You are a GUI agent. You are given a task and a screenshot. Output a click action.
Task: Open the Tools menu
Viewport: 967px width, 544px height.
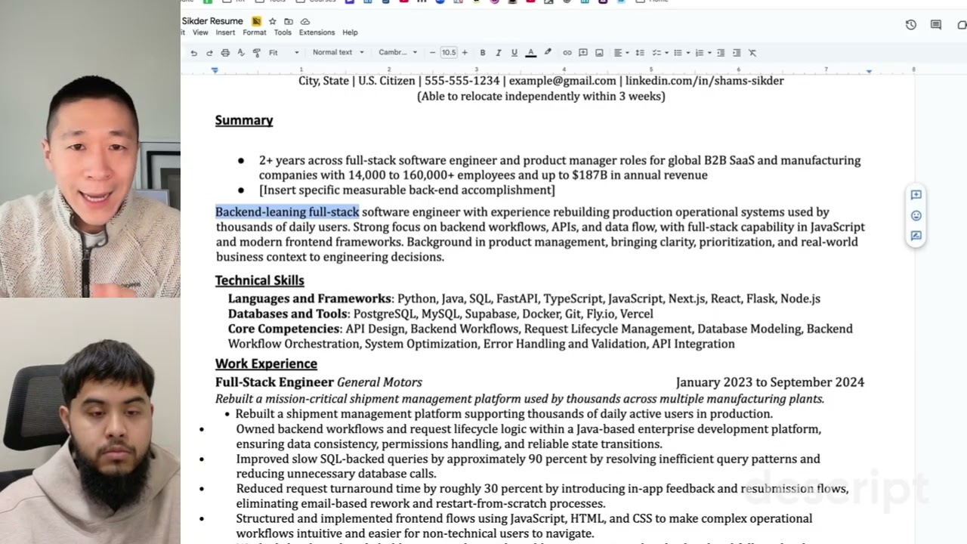[283, 32]
